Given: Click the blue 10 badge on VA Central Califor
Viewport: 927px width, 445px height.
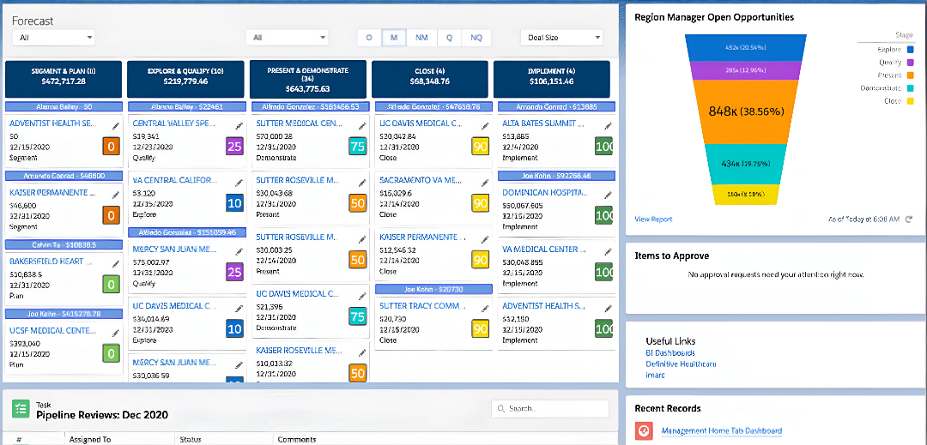Looking at the screenshot, I should pos(234,202).
